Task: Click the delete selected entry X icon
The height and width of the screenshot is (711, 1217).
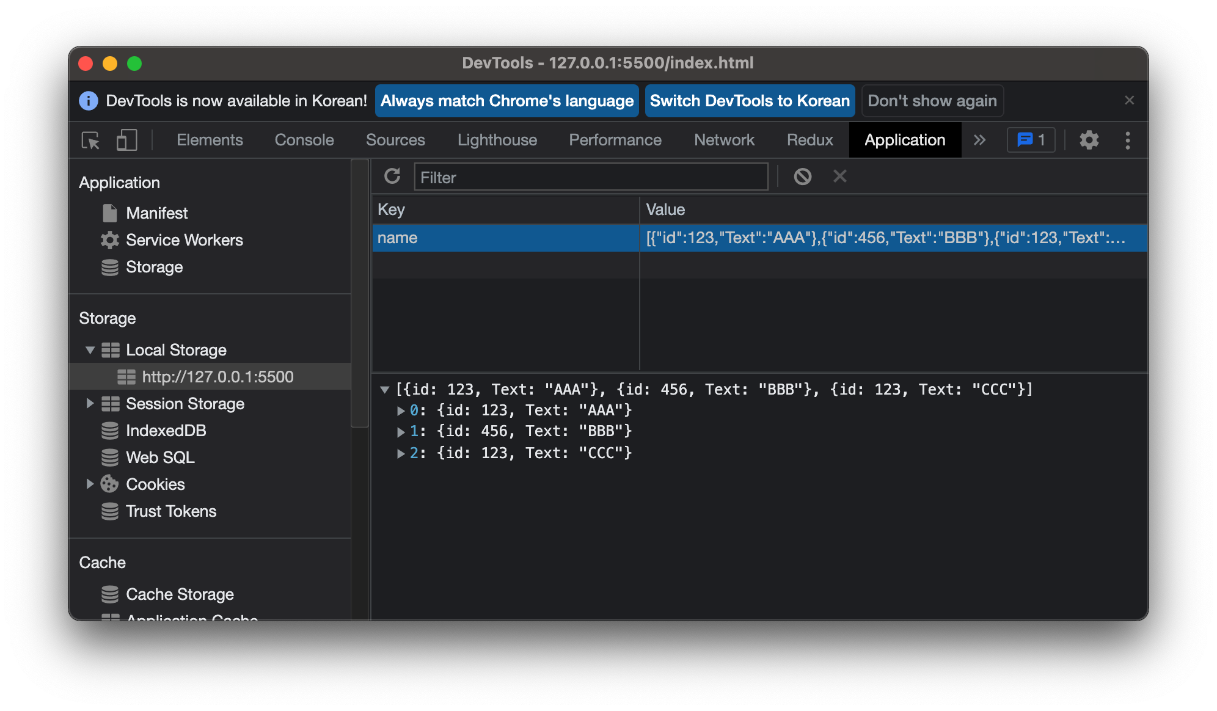Action: click(840, 177)
